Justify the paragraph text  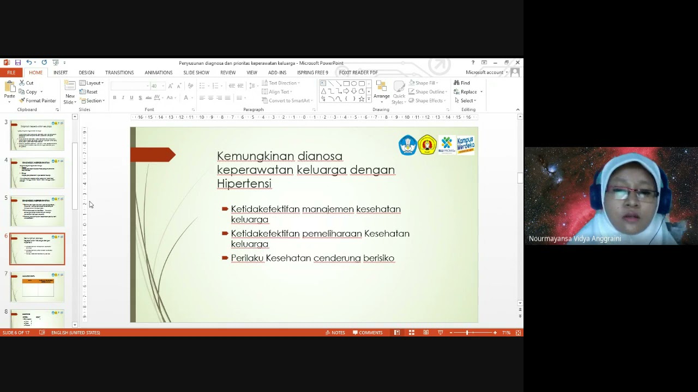(x=227, y=98)
